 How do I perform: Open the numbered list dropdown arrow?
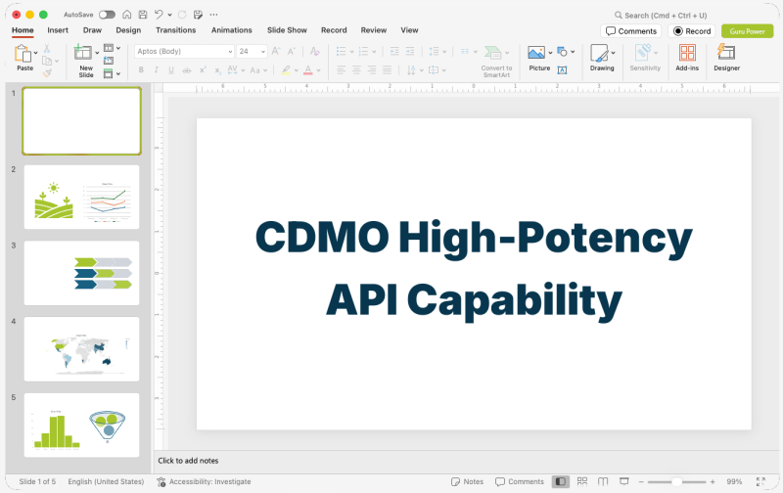tap(374, 52)
